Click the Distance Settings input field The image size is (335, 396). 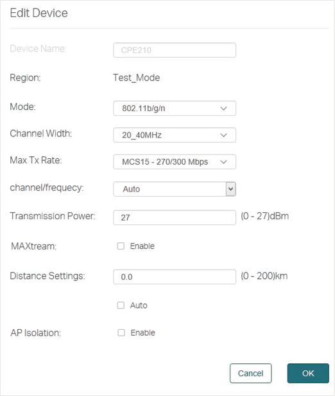point(175,277)
